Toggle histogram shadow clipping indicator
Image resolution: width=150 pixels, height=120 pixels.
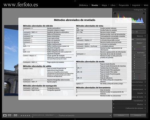pos(115,13)
